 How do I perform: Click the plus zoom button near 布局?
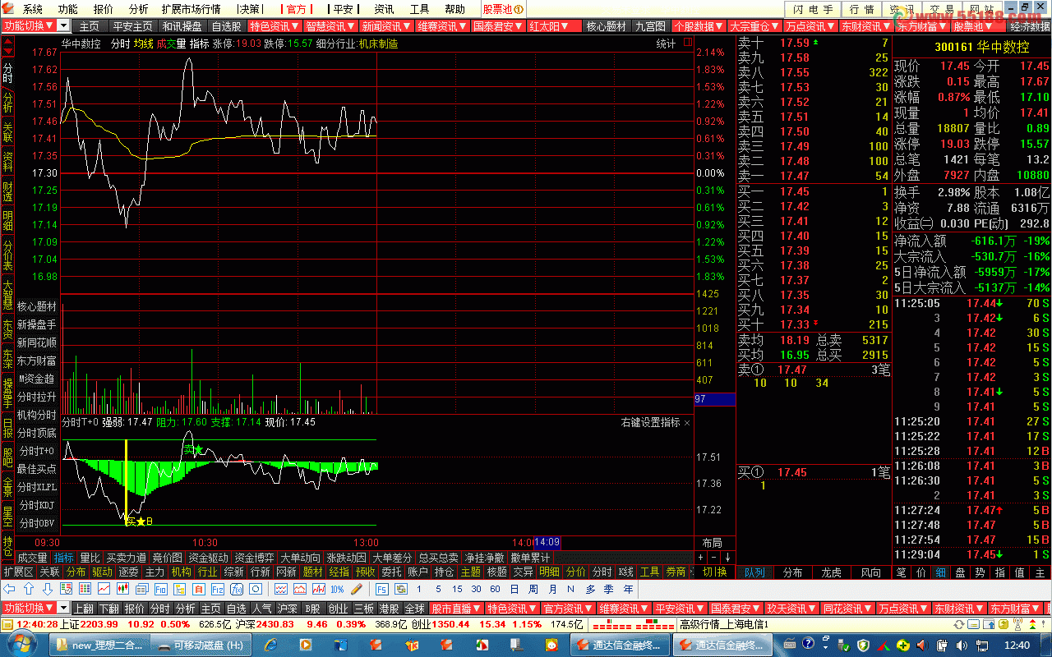pos(700,557)
